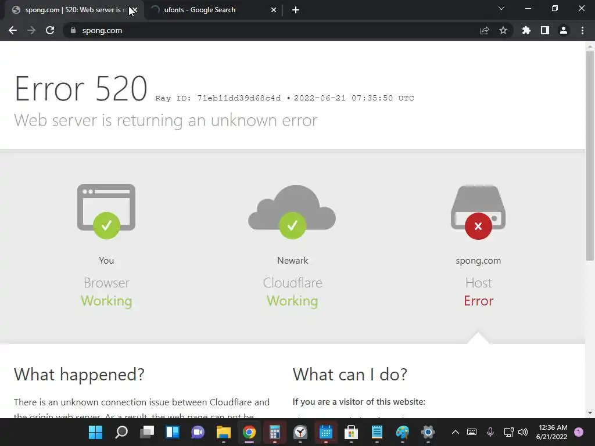Reload the spong.com page

pyautogui.click(x=50, y=30)
